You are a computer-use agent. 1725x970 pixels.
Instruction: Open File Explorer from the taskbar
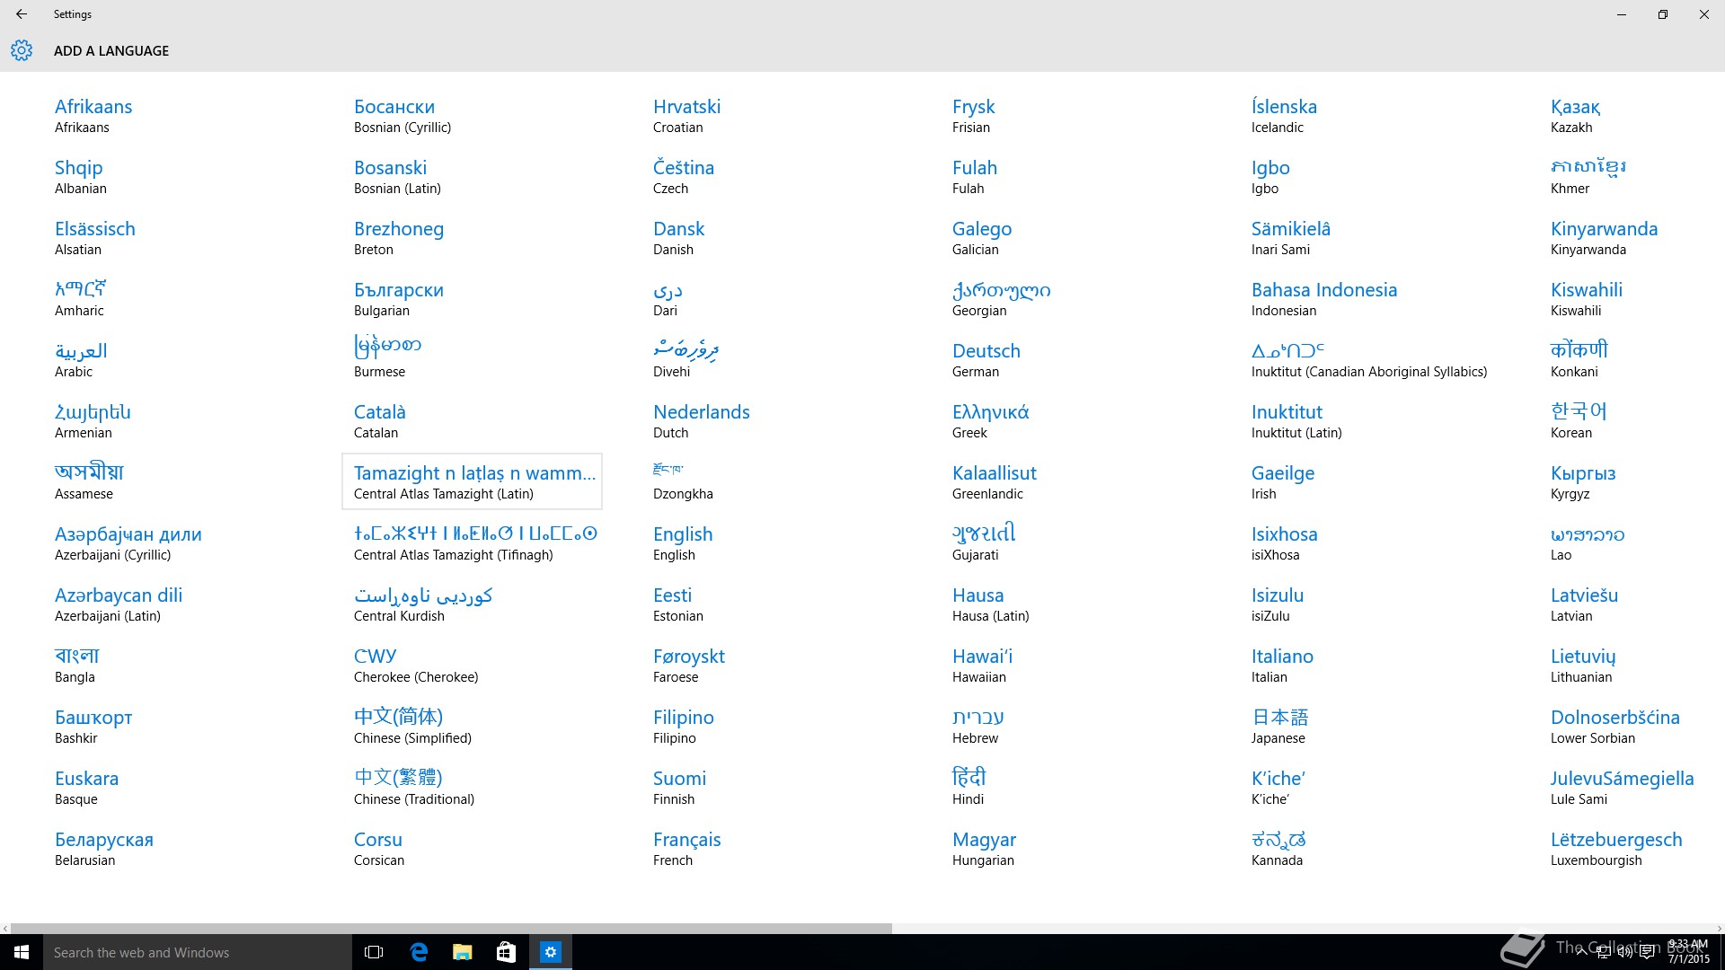[x=462, y=952]
